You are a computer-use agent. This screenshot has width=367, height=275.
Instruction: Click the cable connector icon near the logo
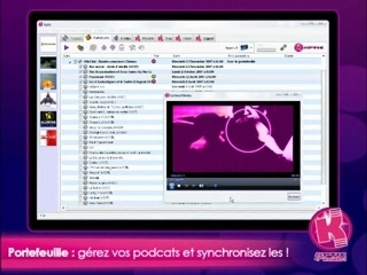point(283,48)
